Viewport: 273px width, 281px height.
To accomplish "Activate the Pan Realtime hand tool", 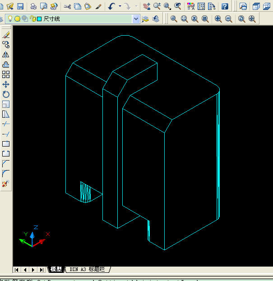I will [x=147, y=6].
